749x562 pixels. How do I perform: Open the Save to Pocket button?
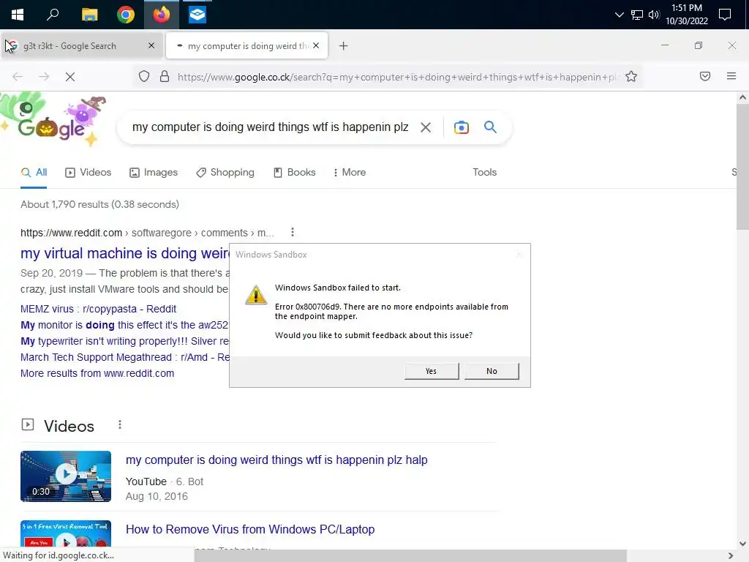coord(705,76)
